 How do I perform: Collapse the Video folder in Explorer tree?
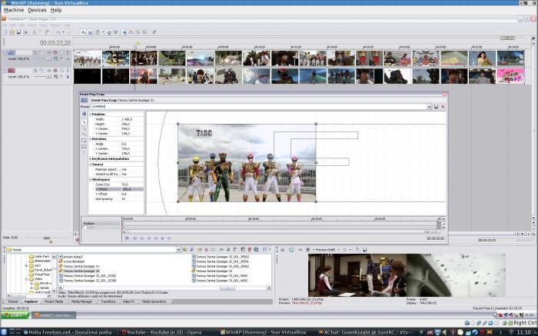26,279
